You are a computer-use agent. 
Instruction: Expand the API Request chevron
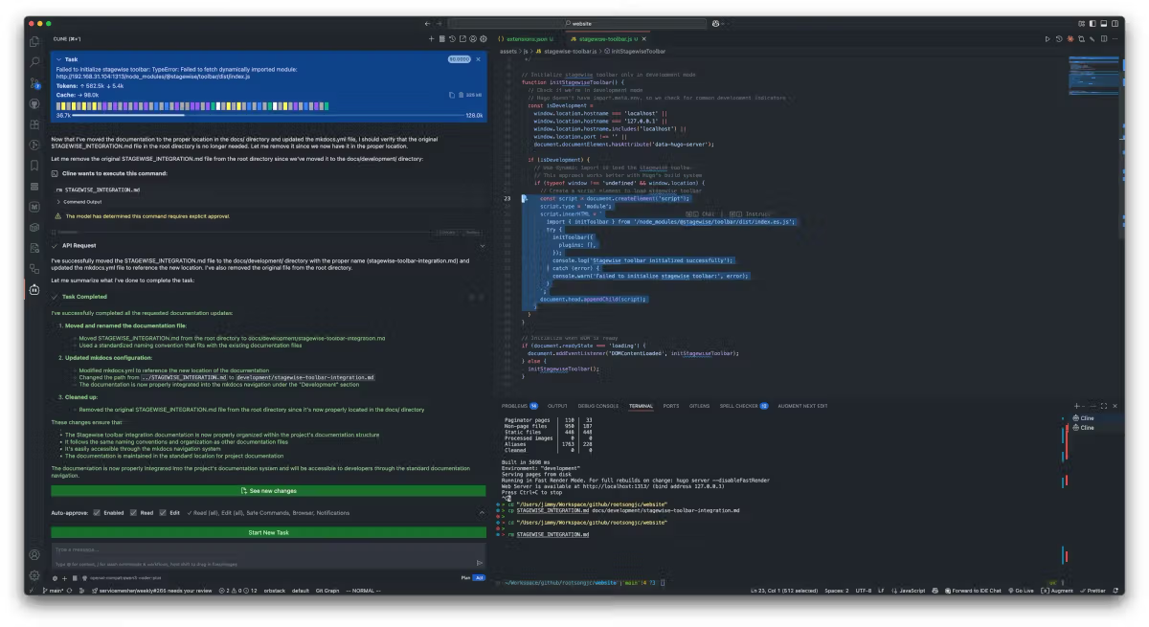[482, 245]
